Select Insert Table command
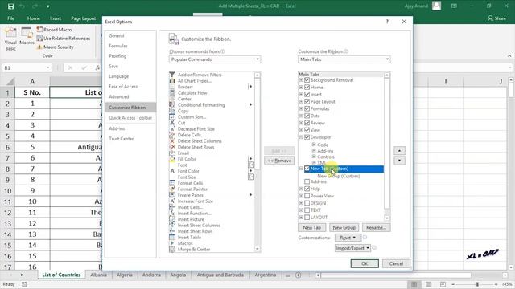515x289 pixels. coord(189,238)
